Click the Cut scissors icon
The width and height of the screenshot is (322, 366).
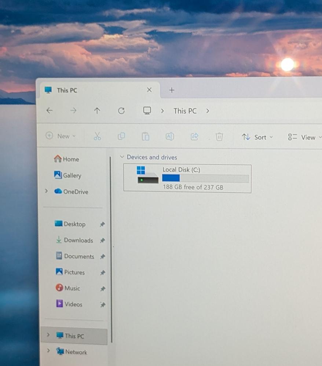pyautogui.click(x=97, y=136)
